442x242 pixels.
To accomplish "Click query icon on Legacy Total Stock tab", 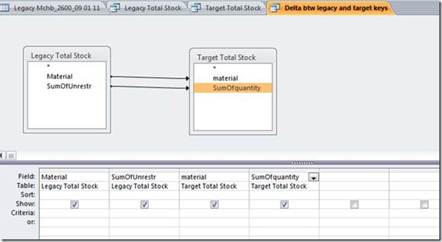I will [x=115, y=8].
